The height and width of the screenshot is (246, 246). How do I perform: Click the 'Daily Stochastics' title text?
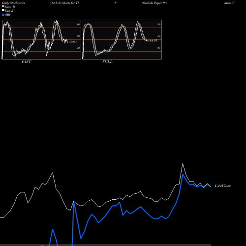[x=13, y=3]
